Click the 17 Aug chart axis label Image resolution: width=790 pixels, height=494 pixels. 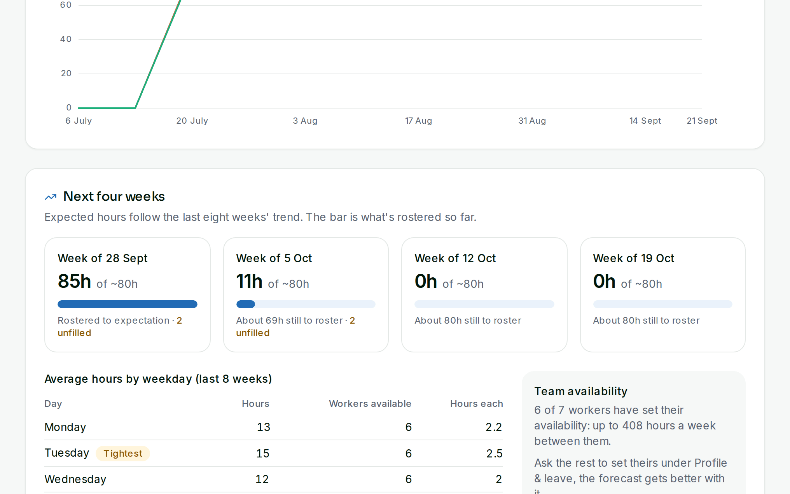click(418, 121)
